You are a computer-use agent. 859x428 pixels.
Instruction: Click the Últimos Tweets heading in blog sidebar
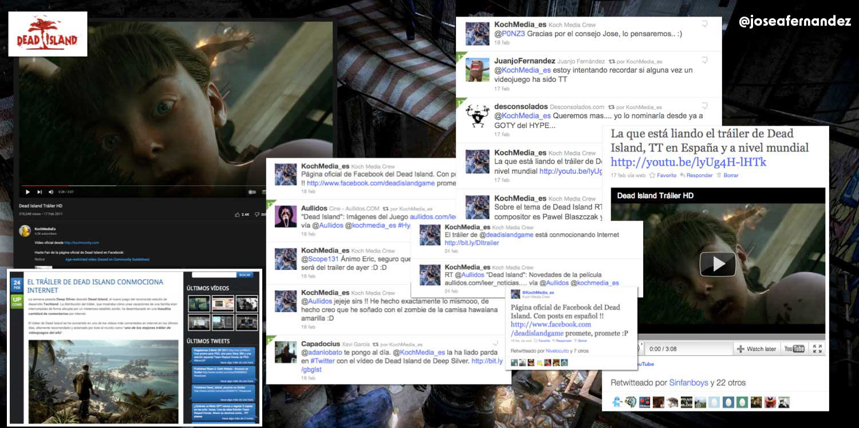coord(208,341)
